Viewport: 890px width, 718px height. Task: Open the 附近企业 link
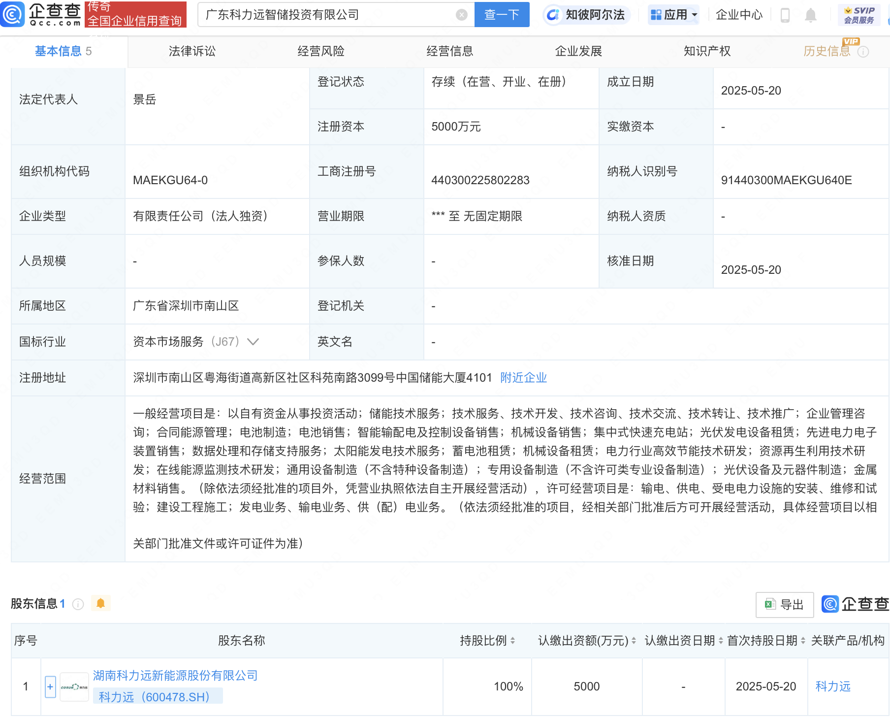[x=523, y=378]
